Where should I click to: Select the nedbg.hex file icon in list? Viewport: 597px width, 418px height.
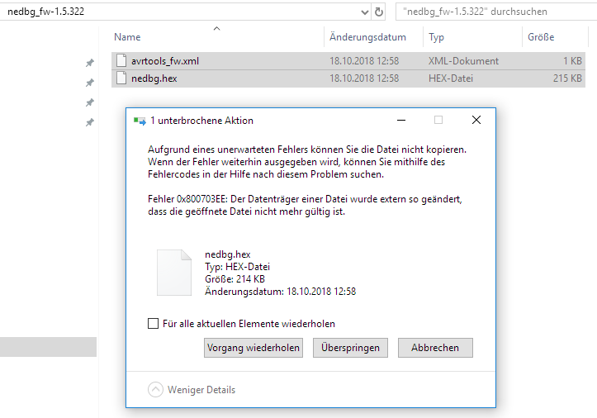click(121, 78)
